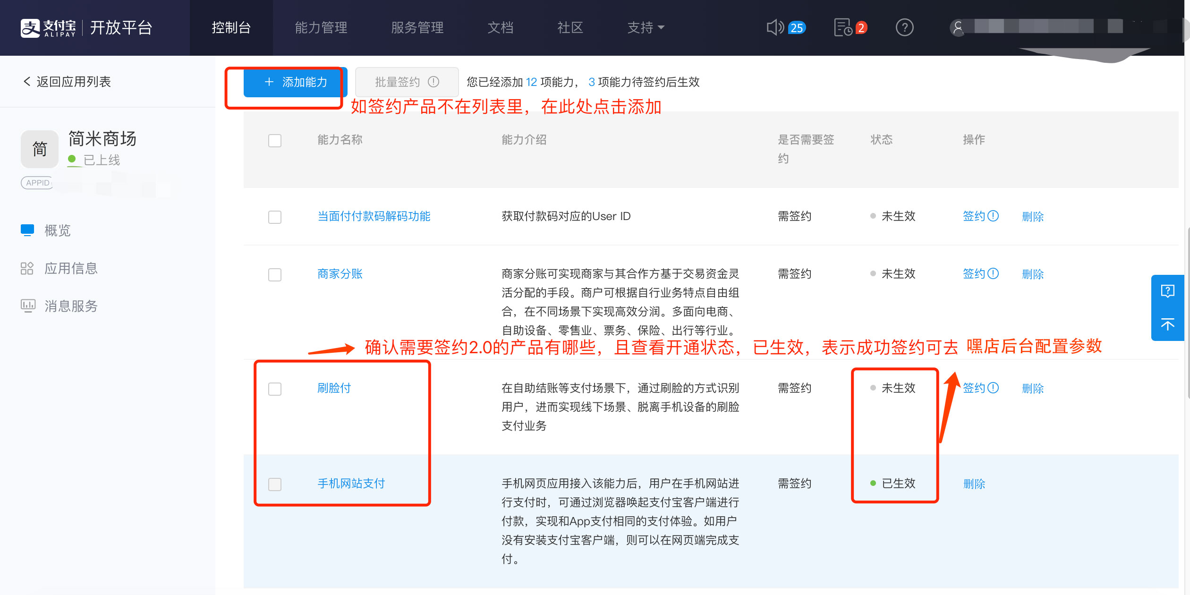Image resolution: width=1190 pixels, height=595 pixels.
Task: Open 消息服务 in sidebar
Action: pos(71,306)
